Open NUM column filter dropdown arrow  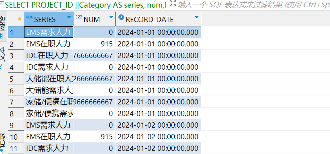(x=111, y=17)
